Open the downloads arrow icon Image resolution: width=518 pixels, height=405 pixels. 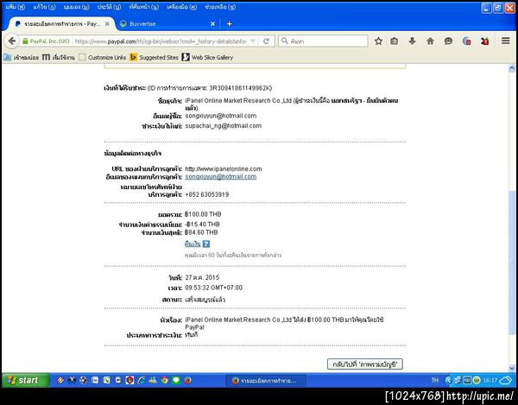coord(412,41)
